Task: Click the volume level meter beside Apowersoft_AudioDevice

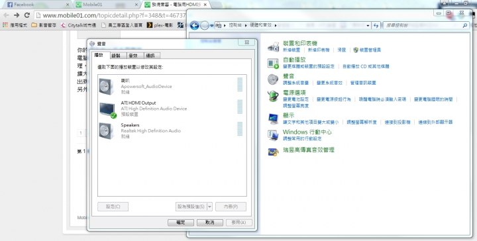Action: (240, 85)
